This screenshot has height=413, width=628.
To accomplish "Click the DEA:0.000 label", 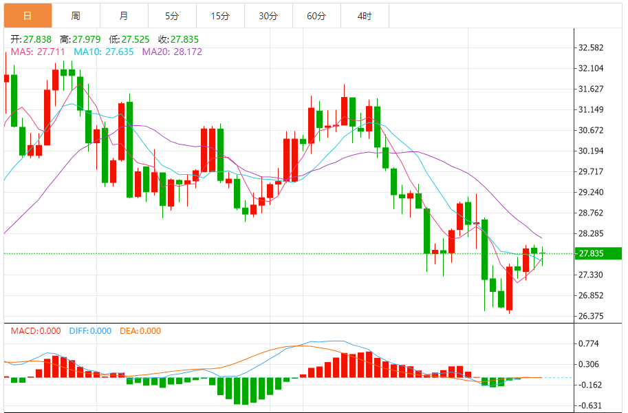I will (x=140, y=331).
